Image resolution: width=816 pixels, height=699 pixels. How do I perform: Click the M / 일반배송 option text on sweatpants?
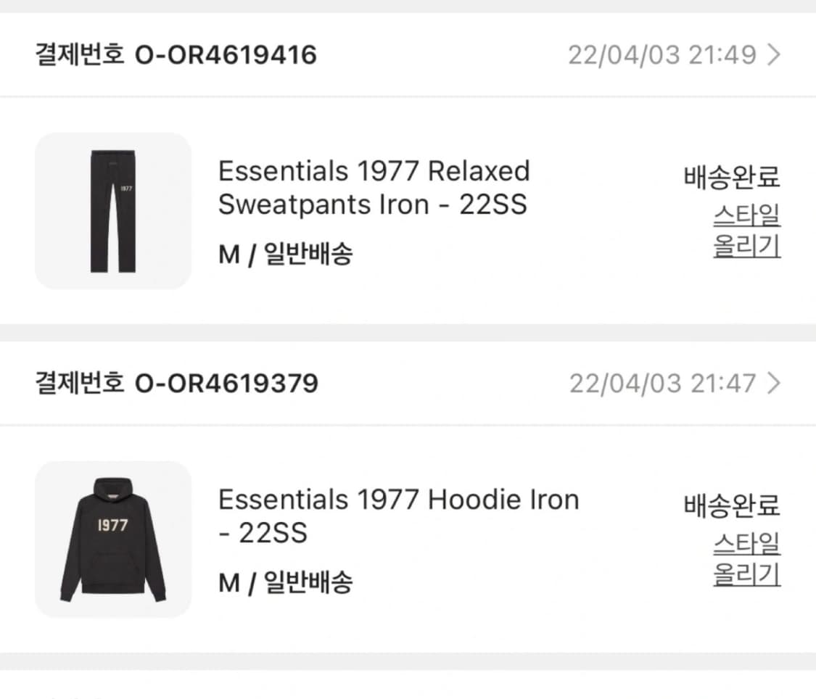[287, 255]
